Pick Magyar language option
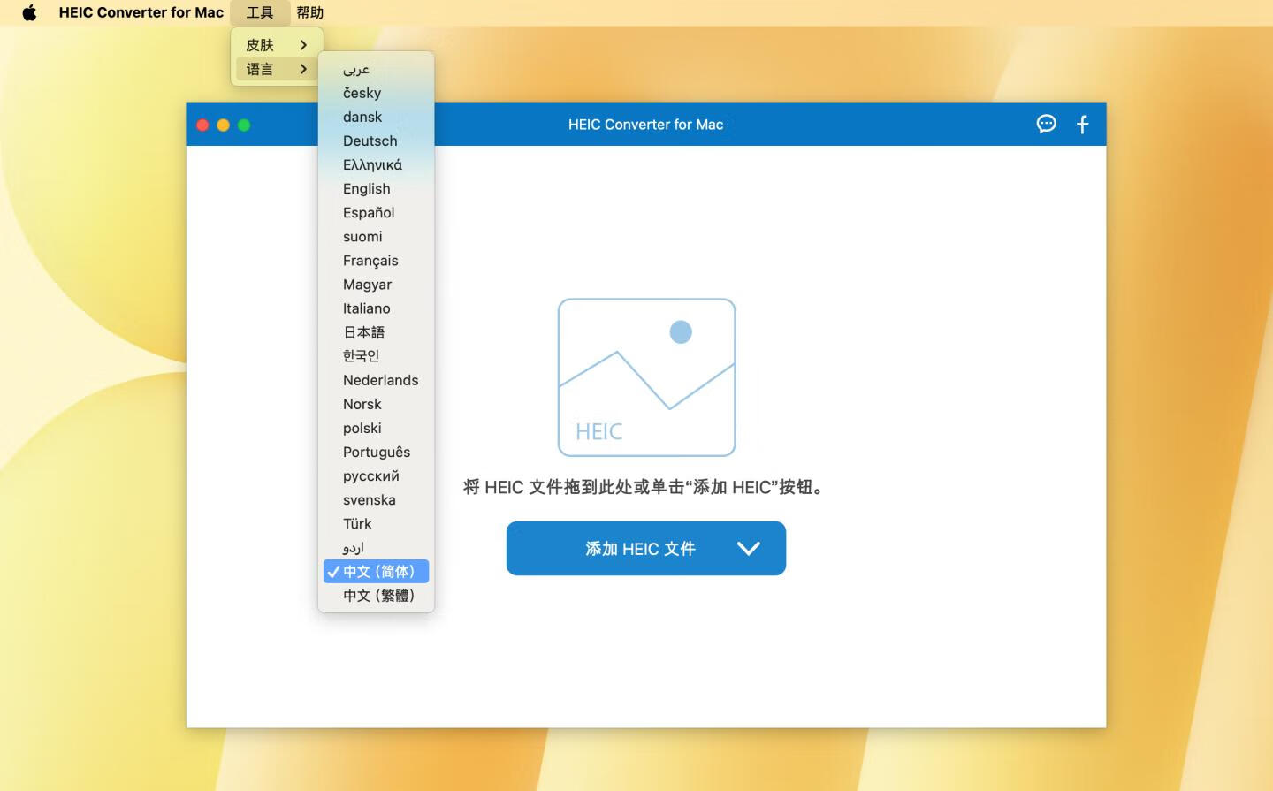The image size is (1273, 791). 376,284
